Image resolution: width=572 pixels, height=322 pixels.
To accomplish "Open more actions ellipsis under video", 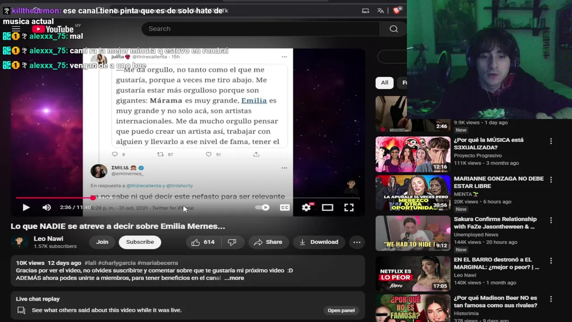I will point(357,242).
